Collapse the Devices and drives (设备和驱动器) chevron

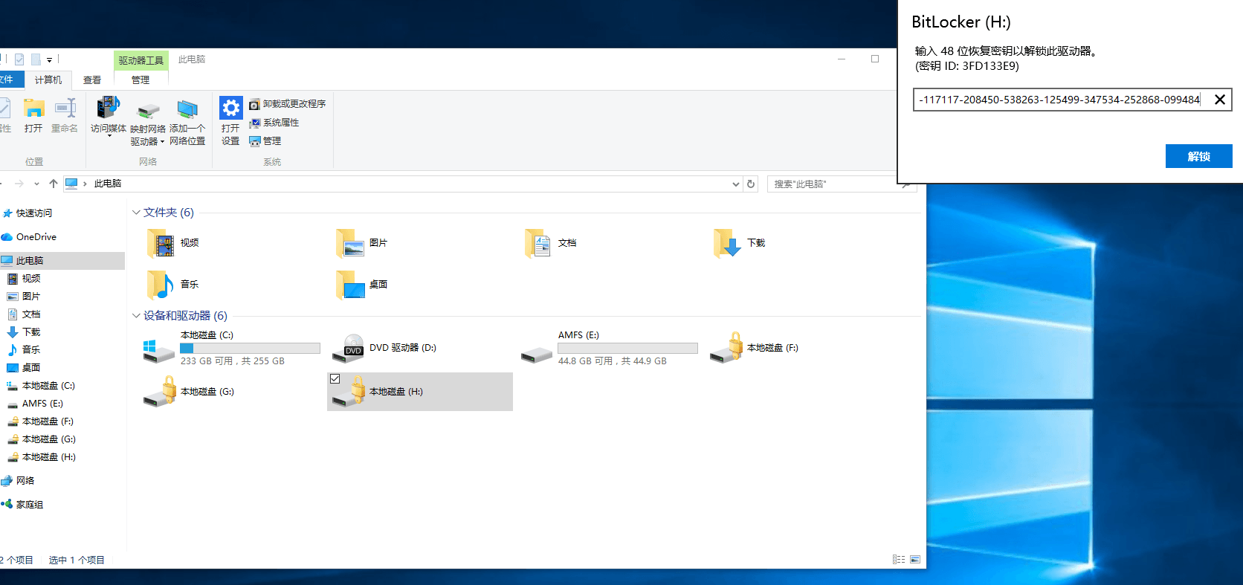[136, 316]
